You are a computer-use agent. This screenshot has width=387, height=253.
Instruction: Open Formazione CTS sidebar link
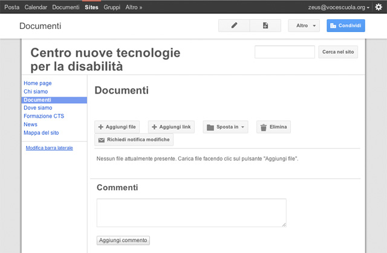pyautogui.click(x=44, y=116)
